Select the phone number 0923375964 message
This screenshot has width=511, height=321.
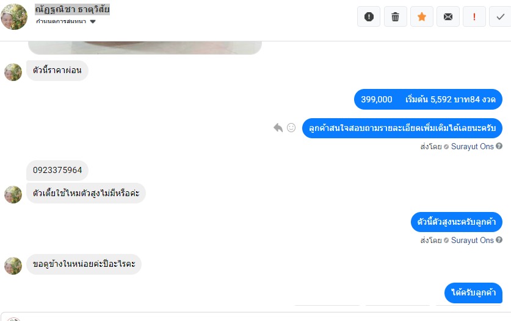(57, 170)
